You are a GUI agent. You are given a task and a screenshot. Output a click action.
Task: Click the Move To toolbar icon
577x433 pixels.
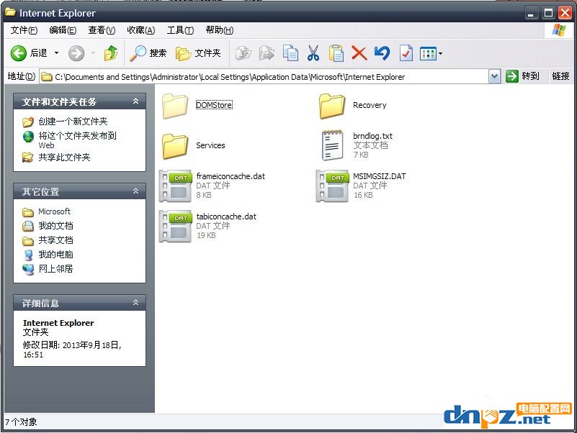tap(243, 54)
